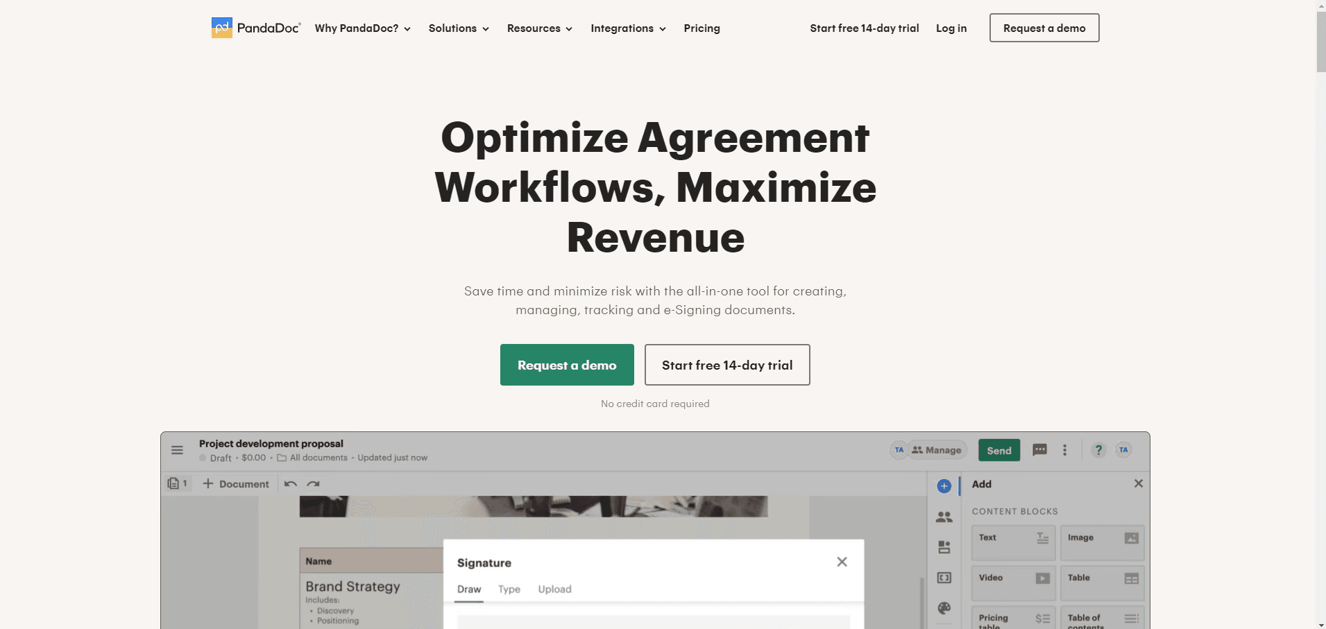
Task: Click the undo arrow icon
Action: pyautogui.click(x=291, y=484)
